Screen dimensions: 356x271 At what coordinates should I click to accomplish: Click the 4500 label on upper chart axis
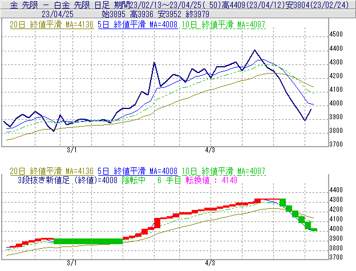pos(336,34)
